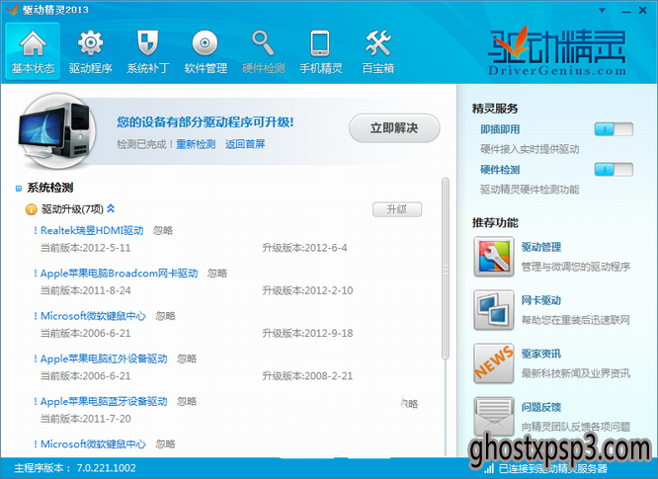Click the 主程序版本 7.0.221.1002 text
Image resolution: width=658 pixels, height=479 pixels.
(x=75, y=468)
